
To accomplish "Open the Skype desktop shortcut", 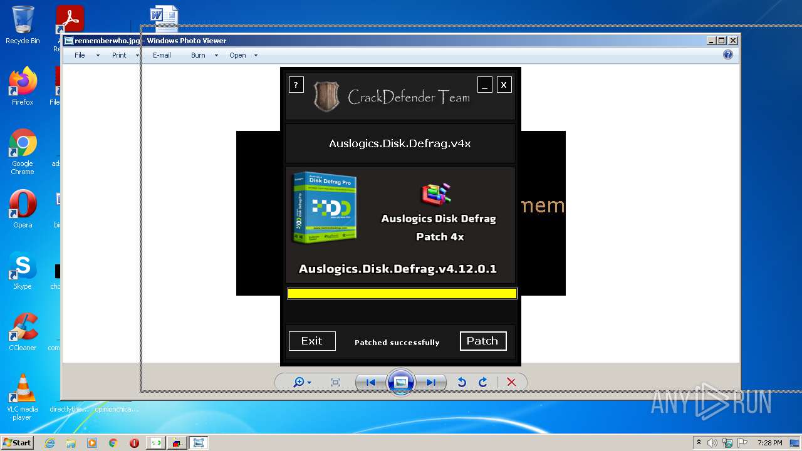I will tap(23, 271).
